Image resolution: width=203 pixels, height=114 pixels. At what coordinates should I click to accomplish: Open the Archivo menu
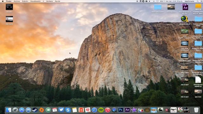[x=17, y=1]
